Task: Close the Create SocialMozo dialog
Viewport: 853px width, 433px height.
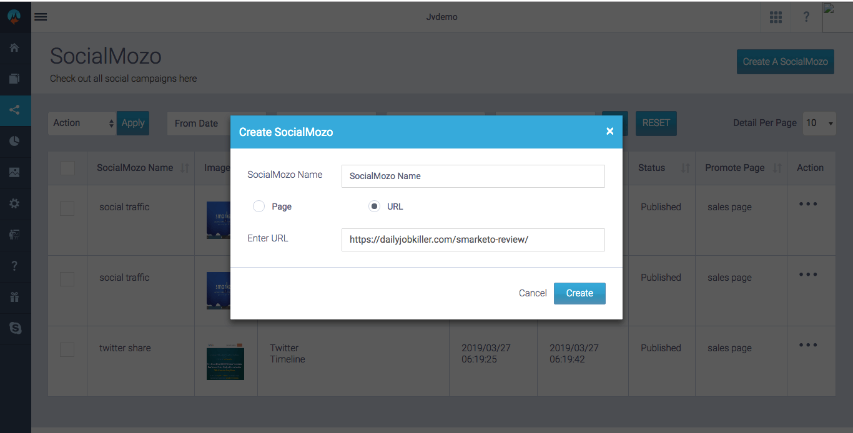Action: [x=609, y=131]
